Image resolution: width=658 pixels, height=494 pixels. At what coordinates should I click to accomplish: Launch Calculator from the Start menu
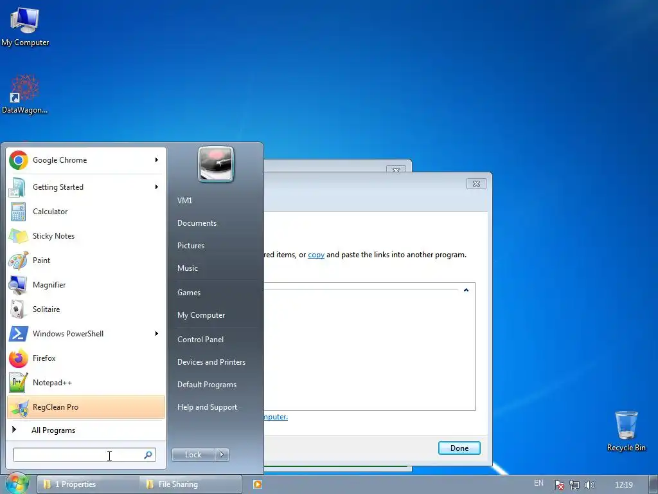86,211
